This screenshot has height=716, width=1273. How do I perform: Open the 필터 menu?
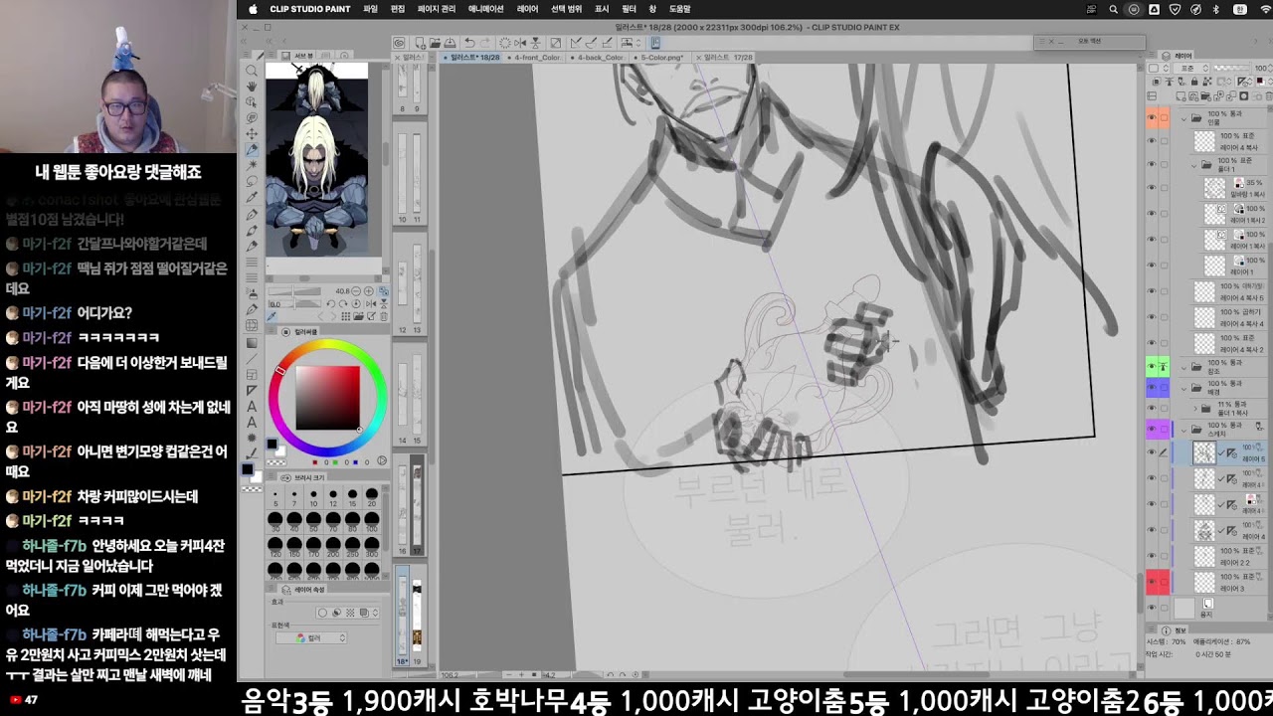coord(629,9)
